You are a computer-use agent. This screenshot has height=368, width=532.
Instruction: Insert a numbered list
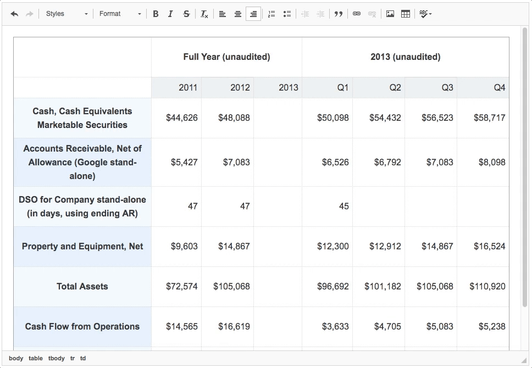[271, 14]
